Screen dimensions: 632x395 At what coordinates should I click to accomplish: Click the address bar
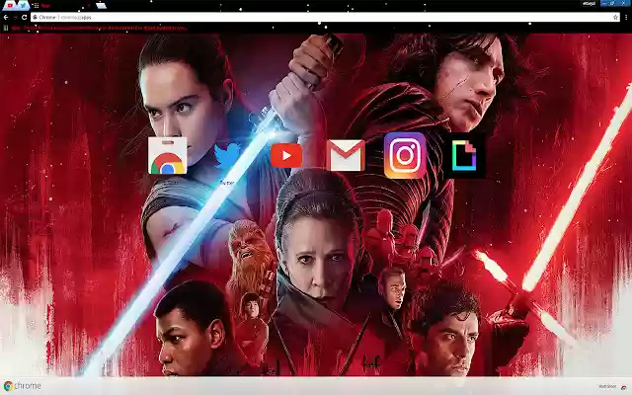tap(325, 18)
